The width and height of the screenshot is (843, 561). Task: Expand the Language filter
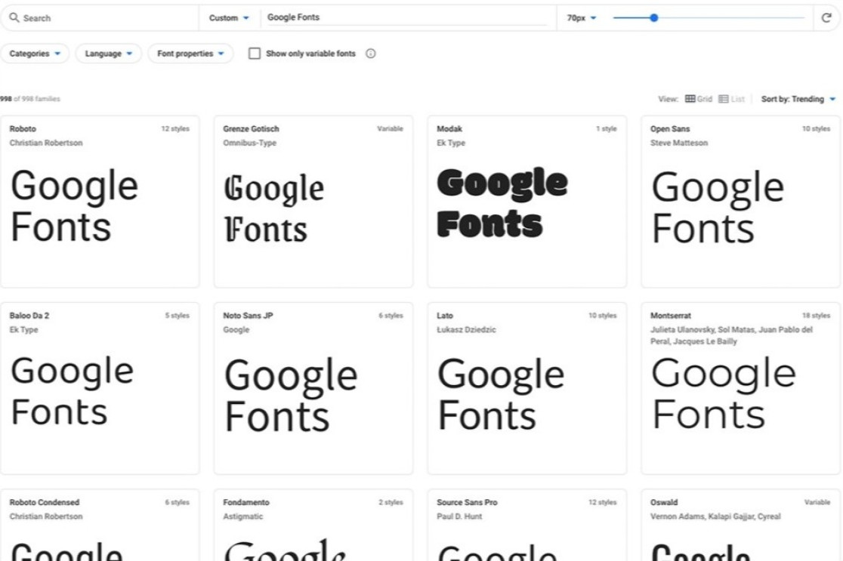(109, 53)
